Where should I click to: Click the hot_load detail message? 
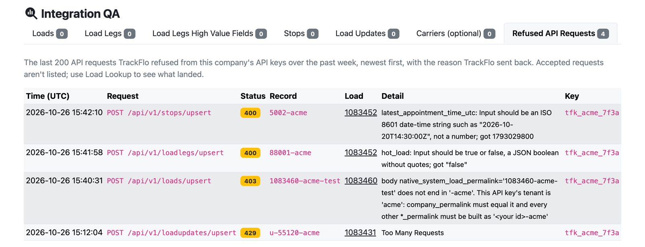(470, 159)
